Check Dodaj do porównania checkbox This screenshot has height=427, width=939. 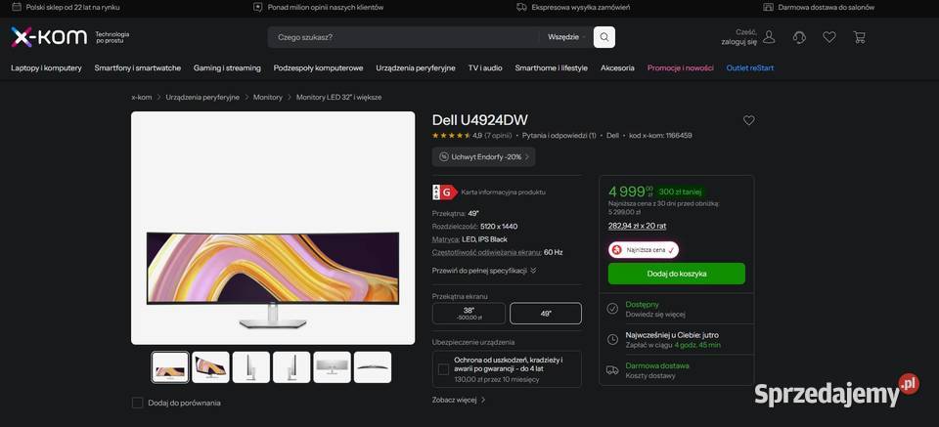point(137,403)
